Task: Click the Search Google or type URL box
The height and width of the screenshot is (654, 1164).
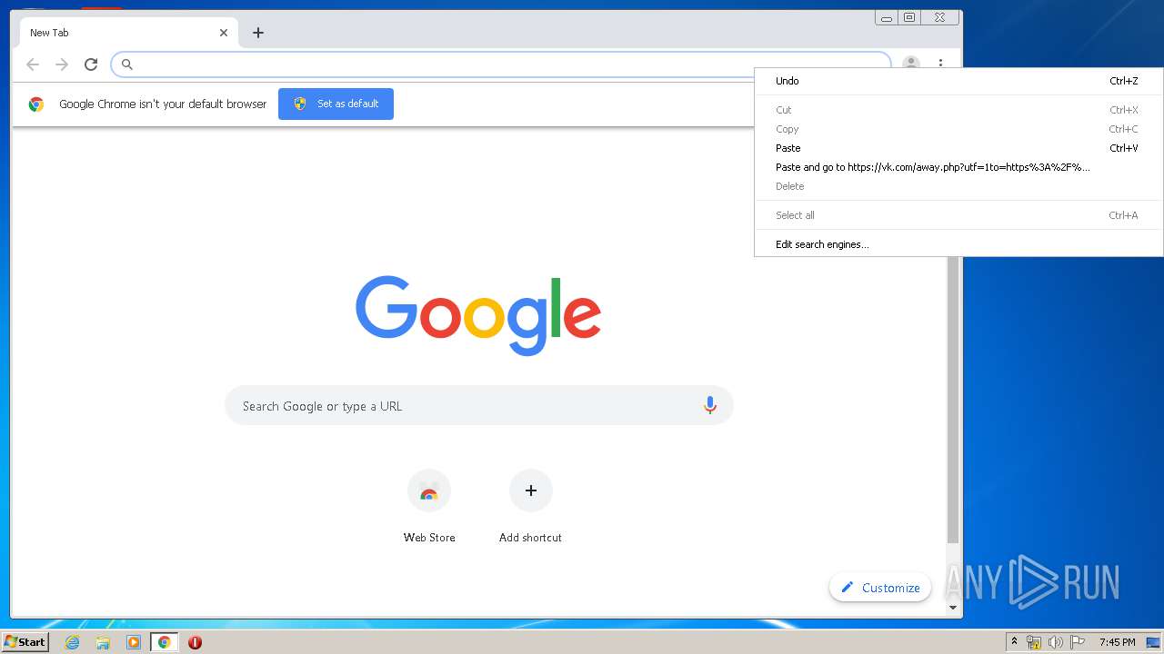Action: tap(479, 406)
